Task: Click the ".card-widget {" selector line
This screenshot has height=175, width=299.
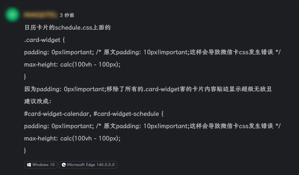Action: (x=45, y=40)
